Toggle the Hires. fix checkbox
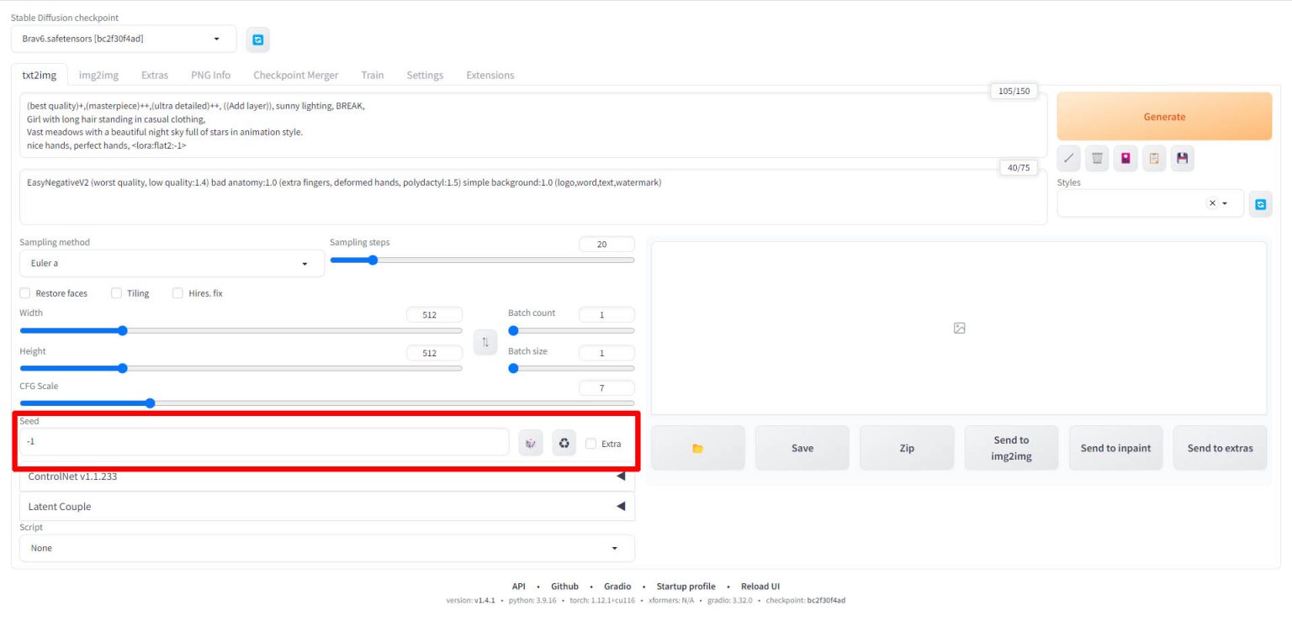Viewport: 1292px width, 621px height. pos(177,293)
